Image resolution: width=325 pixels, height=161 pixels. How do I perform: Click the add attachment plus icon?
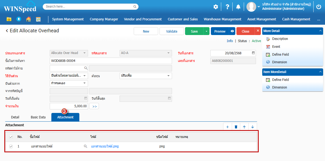click(x=227, y=127)
